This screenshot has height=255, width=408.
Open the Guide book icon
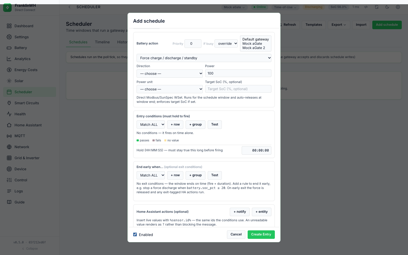(x=9, y=202)
